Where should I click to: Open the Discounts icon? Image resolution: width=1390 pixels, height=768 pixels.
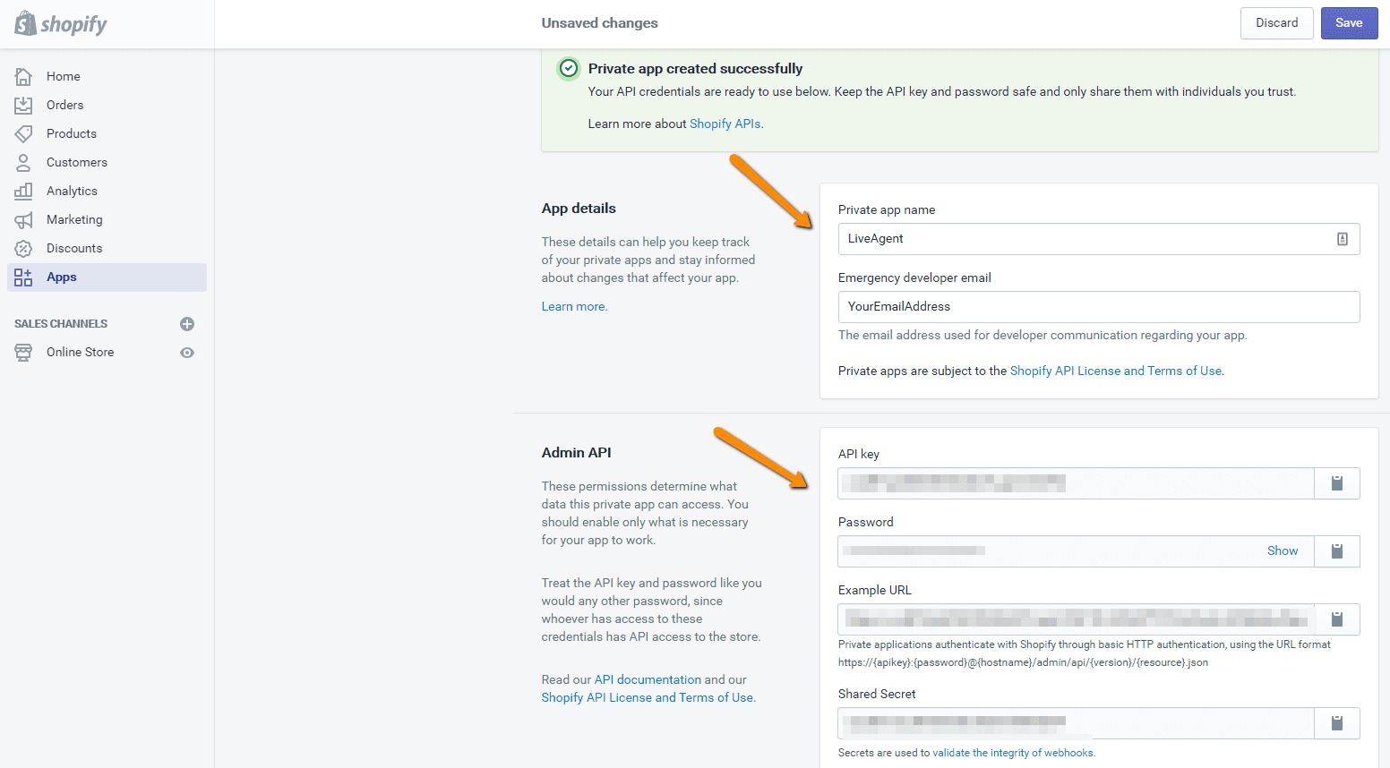point(24,248)
